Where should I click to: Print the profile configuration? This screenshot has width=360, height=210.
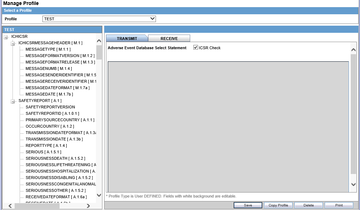(338, 205)
